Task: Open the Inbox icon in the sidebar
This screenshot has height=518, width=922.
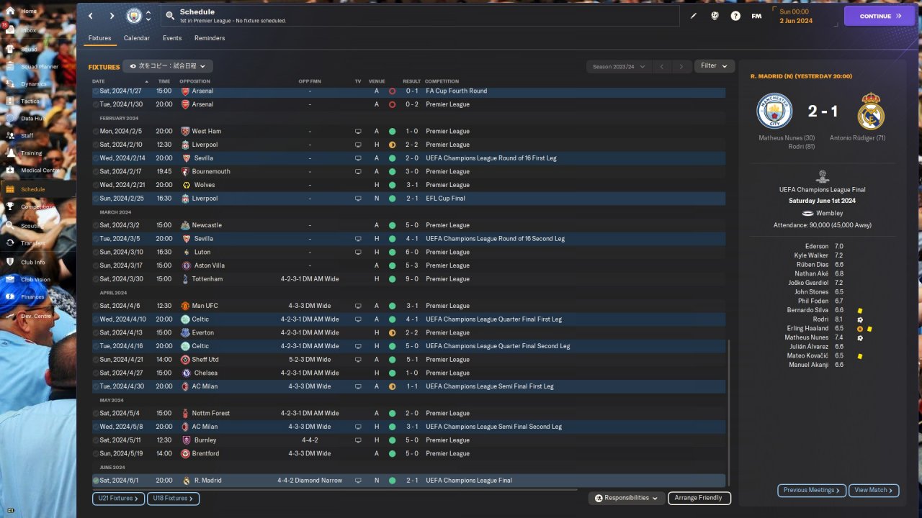Action: pyautogui.click(x=11, y=30)
